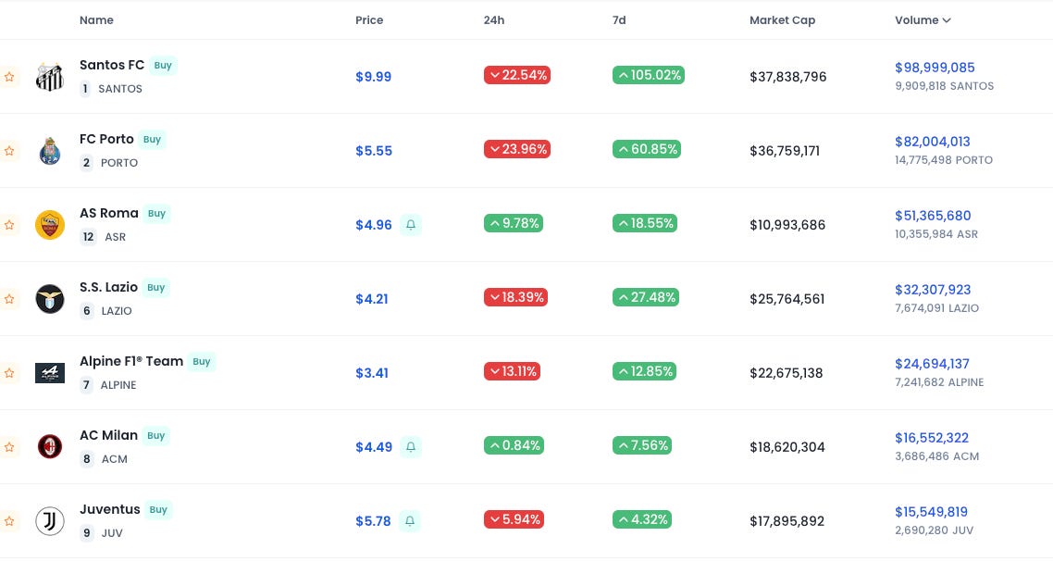Click Buy next to Santos FC
Viewport: 1053px width, 561px height.
tap(163, 65)
